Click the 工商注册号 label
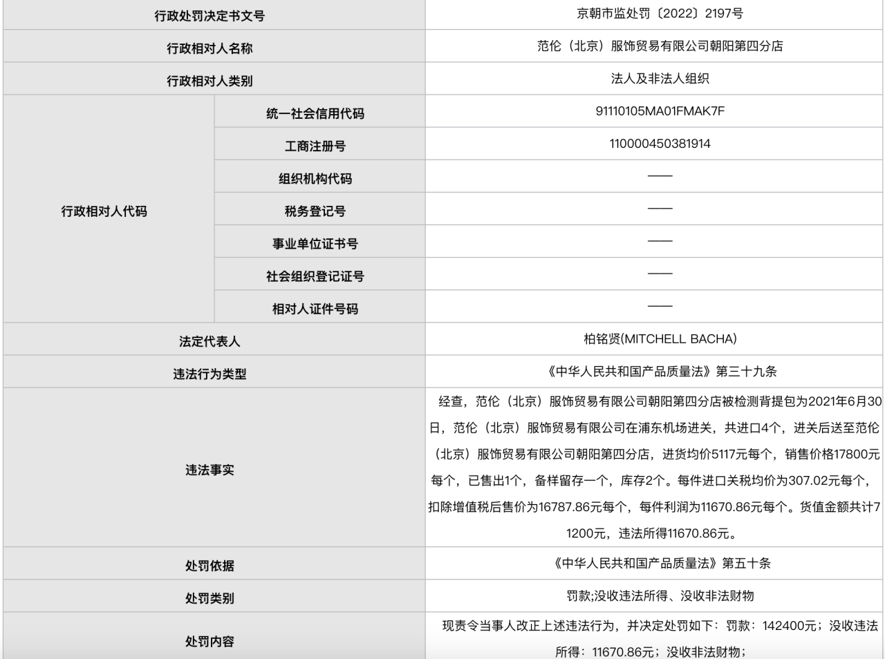 (x=315, y=146)
